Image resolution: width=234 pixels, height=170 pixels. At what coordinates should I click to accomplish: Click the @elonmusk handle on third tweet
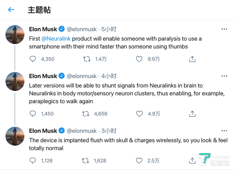(82, 131)
